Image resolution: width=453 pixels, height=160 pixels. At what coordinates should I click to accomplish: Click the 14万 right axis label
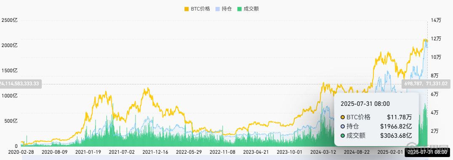pyautogui.click(x=437, y=21)
